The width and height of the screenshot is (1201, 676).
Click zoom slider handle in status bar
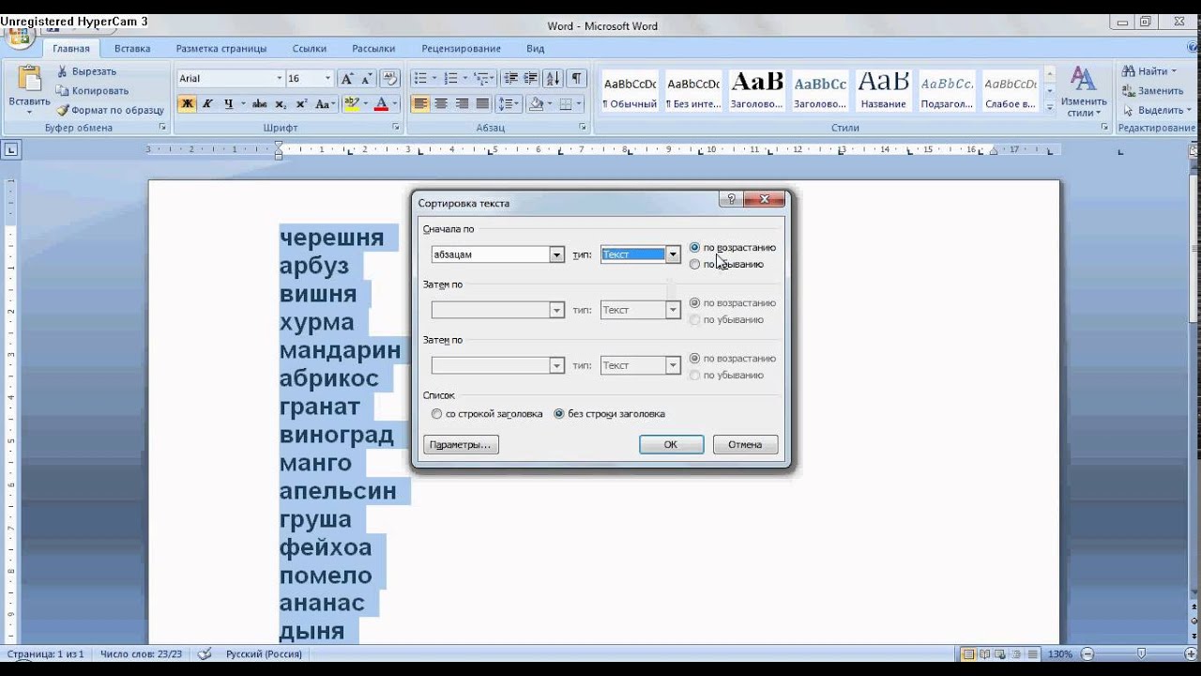click(1142, 654)
